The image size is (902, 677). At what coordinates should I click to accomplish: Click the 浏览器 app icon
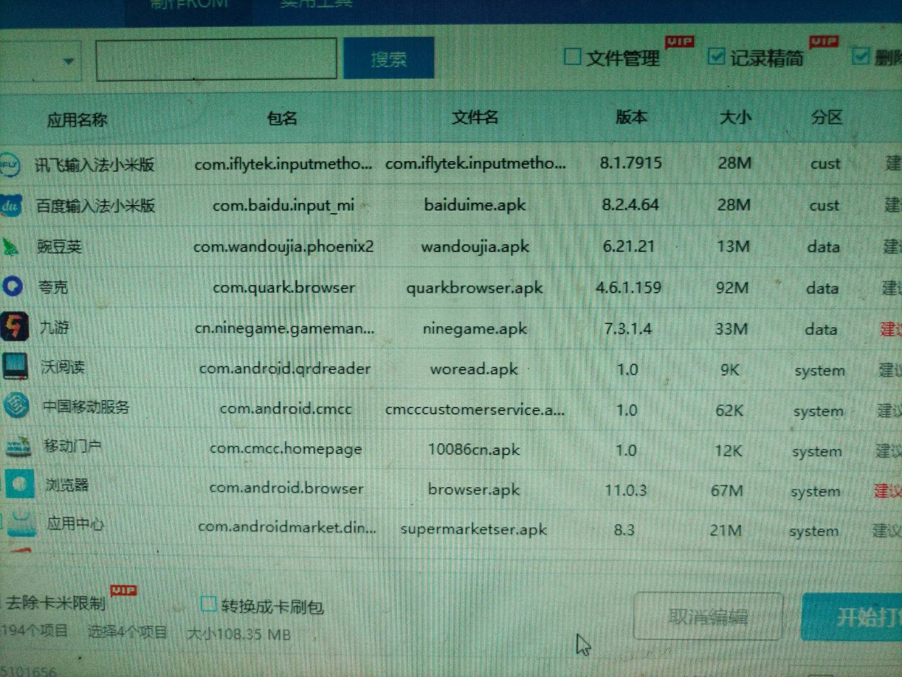19,485
